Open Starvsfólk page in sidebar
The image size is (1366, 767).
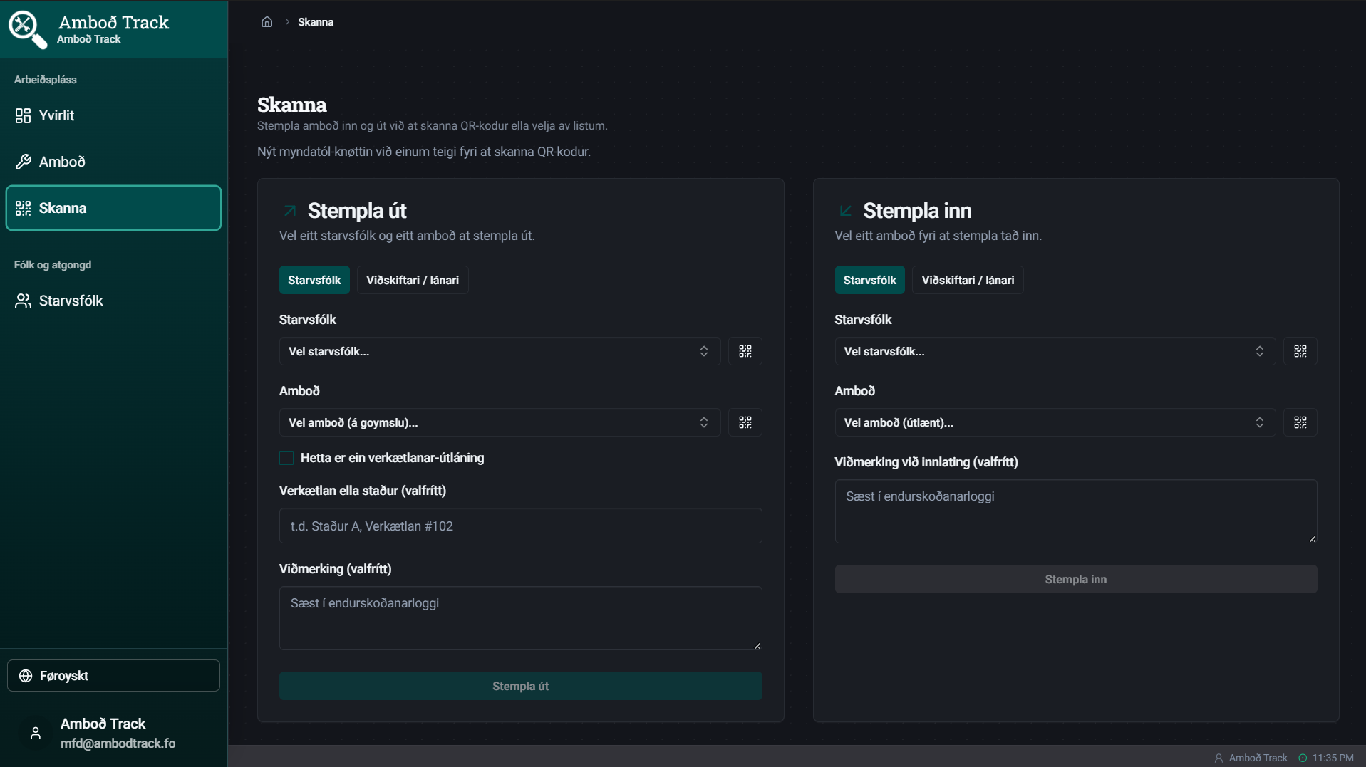(x=113, y=301)
